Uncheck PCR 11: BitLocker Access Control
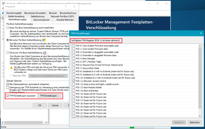 (74, 81)
